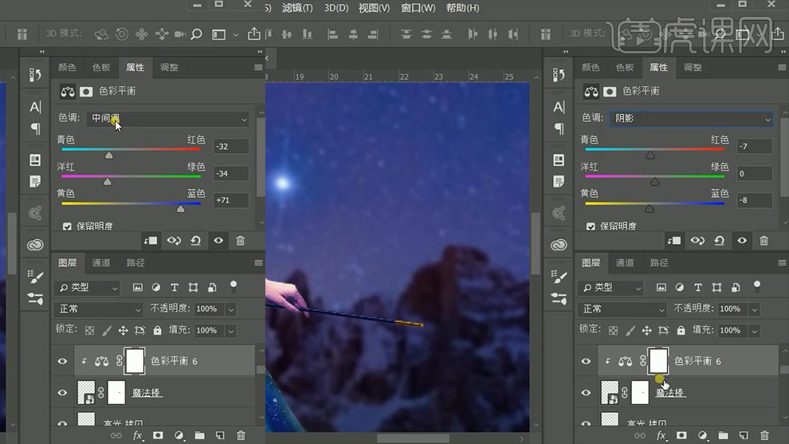This screenshot has height=444, width=789.
Task: Open the 色调 dropdown showing 阴影
Action: 690,119
